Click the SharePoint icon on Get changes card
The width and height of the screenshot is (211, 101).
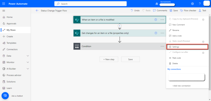coord(77,33)
